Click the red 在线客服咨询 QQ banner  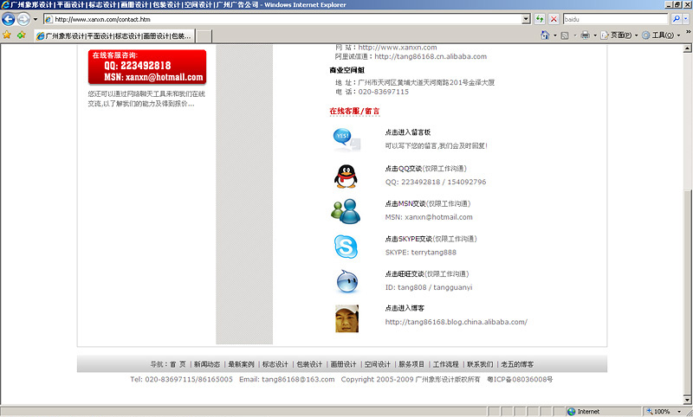(x=147, y=67)
